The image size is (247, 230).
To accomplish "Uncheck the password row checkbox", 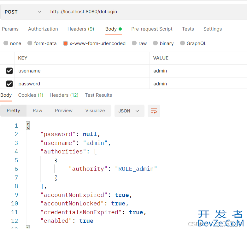I will (x=9, y=84).
